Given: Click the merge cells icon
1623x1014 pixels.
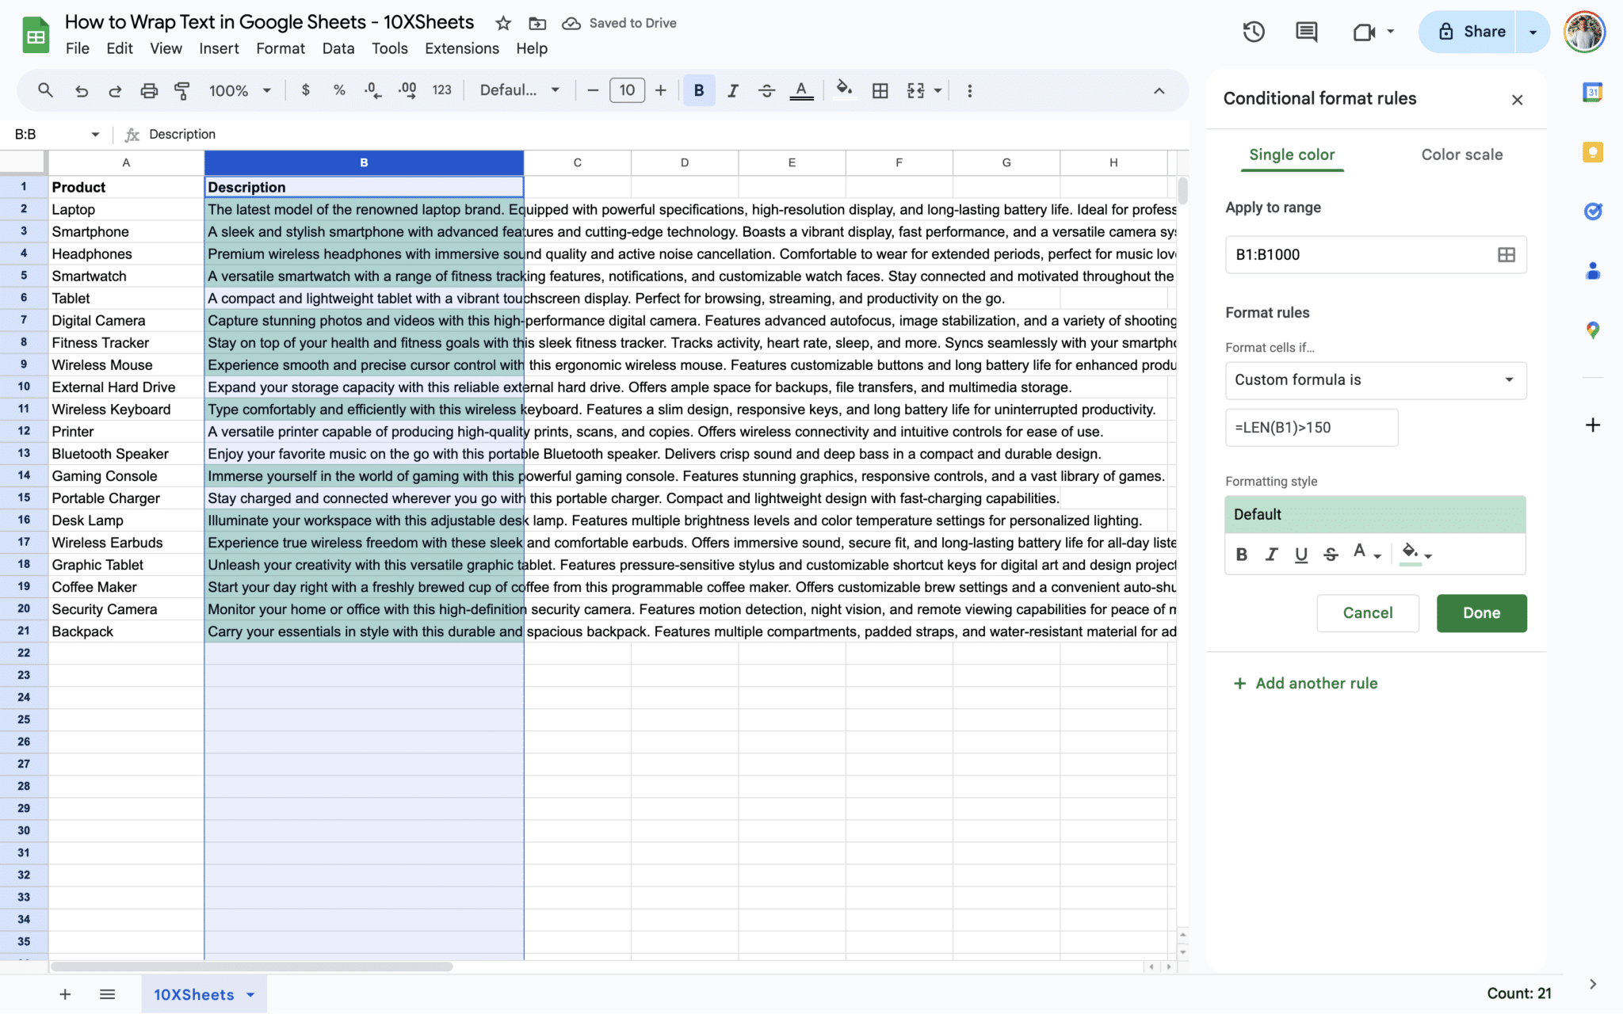Looking at the screenshot, I should (915, 90).
